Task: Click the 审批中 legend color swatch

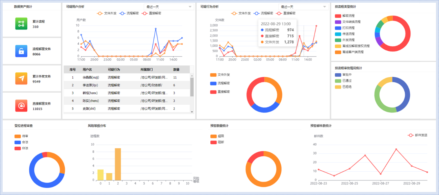Action: (x=338, y=75)
